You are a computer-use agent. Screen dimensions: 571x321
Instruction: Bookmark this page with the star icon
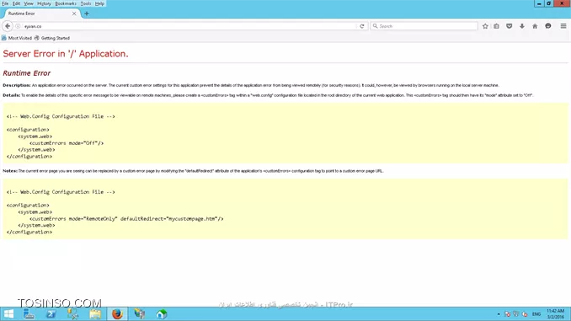click(x=485, y=26)
